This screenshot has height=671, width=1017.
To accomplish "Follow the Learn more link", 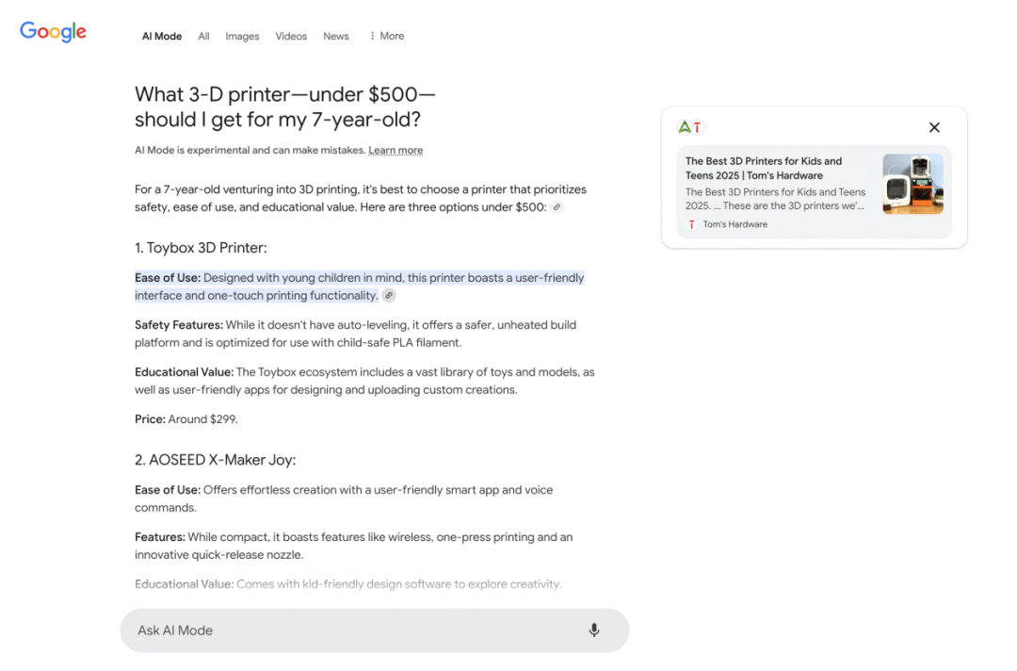I will [395, 150].
